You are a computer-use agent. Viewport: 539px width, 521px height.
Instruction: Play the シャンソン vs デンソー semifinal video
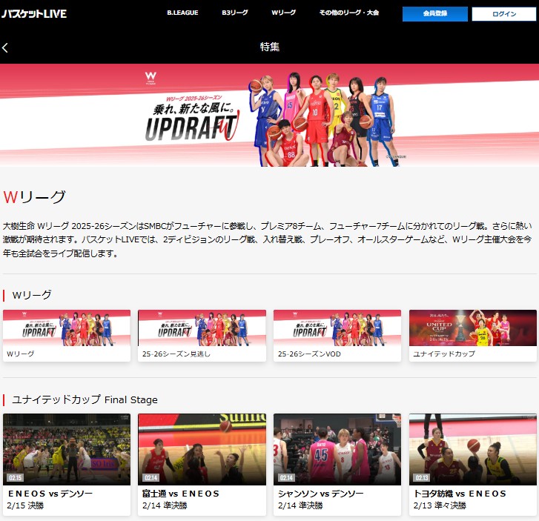(x=337, y=450)
